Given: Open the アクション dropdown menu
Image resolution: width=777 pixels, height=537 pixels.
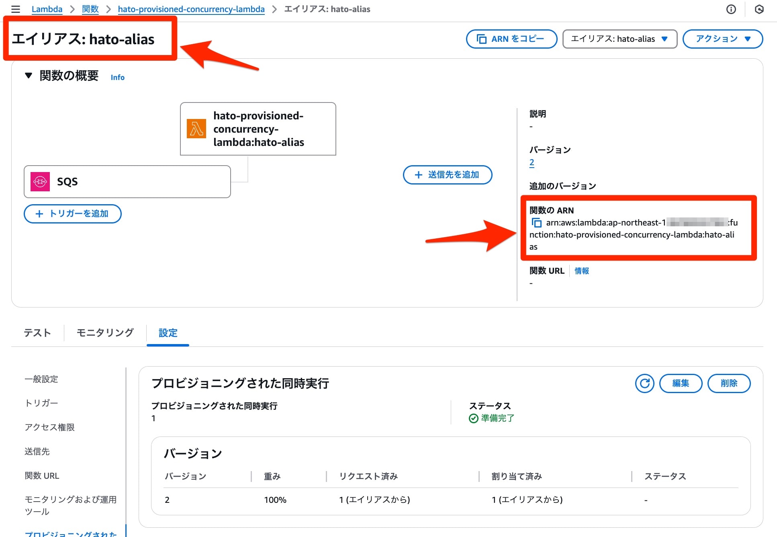Looking at the screenshot, I should coord(723,39).
